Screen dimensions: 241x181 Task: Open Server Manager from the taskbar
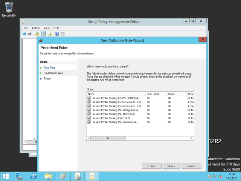[x=20, y=176]
